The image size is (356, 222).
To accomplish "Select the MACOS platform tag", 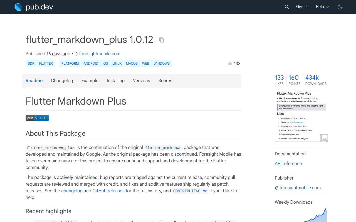I will coord(132,64).
